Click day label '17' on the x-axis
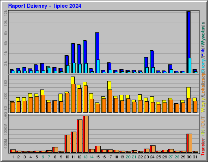The width and height of the screenshot is (208, 162). pyautogui.click(x=110, y=157)
